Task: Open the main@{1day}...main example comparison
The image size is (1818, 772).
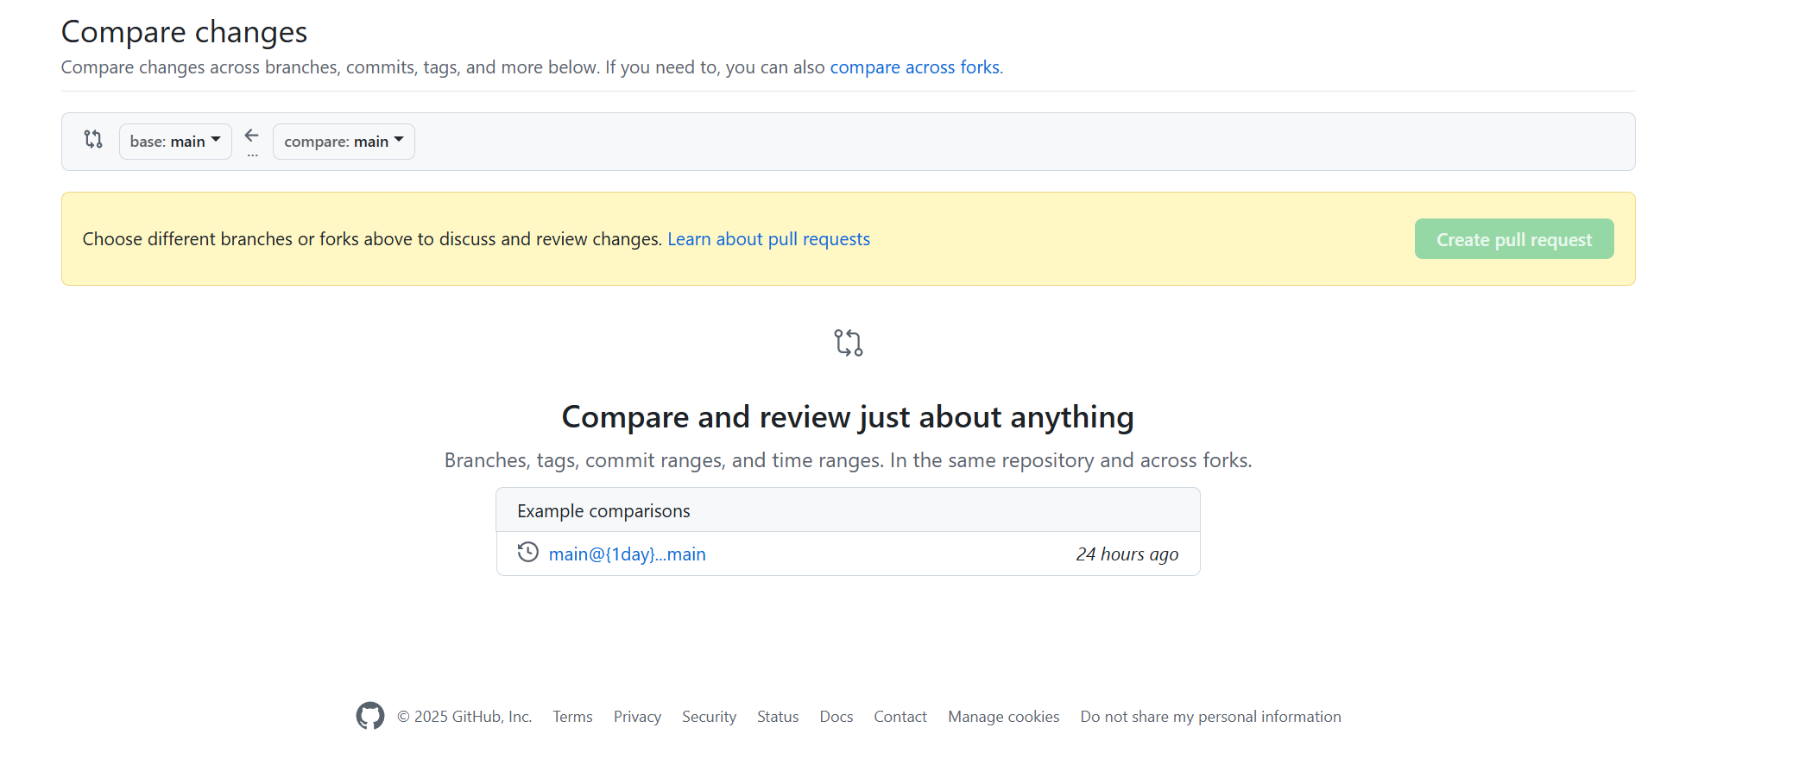Action: 627,554
